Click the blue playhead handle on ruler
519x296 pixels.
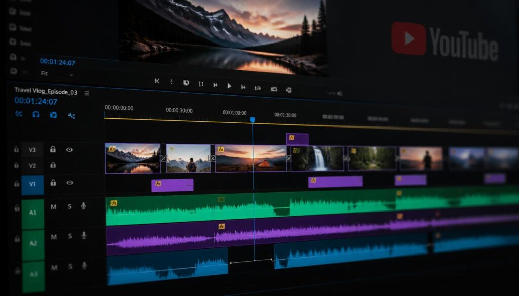pos(252,119)
